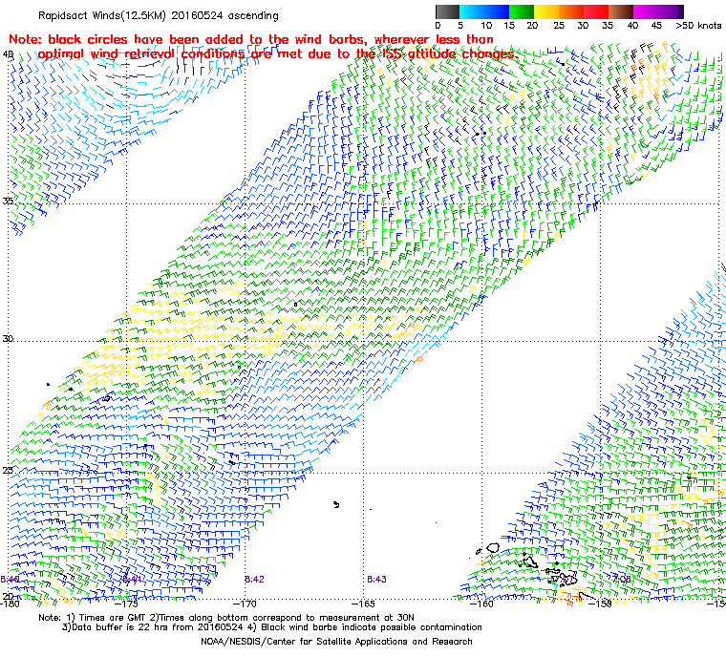Image resolution: width=726 pixels, height=657 pixels.
Task: Click the 'Times are GMT' footer note line
Action: (x=226, y=618)
